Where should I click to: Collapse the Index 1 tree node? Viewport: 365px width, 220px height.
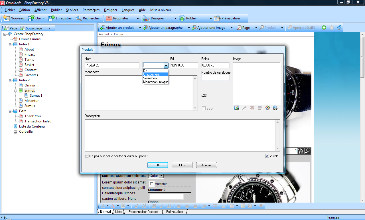click(10, 44)
